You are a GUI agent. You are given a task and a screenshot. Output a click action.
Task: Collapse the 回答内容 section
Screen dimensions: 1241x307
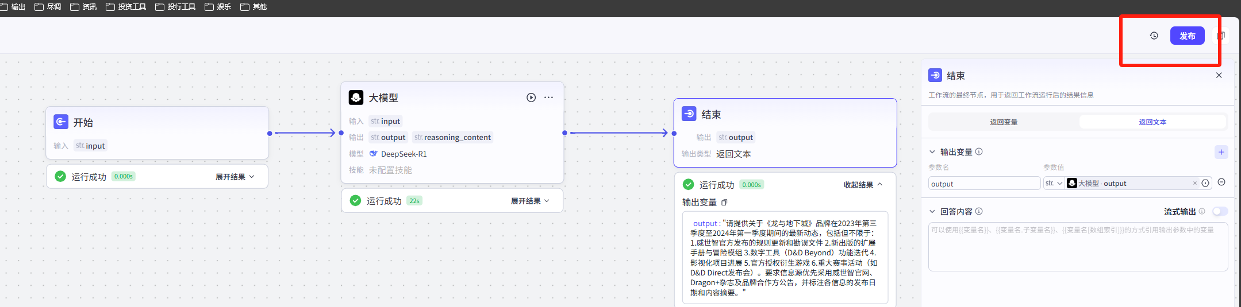tap(932, 211)
